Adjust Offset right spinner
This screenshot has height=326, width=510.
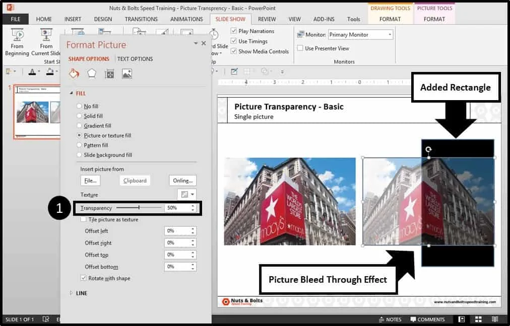(x=193, y=243)
